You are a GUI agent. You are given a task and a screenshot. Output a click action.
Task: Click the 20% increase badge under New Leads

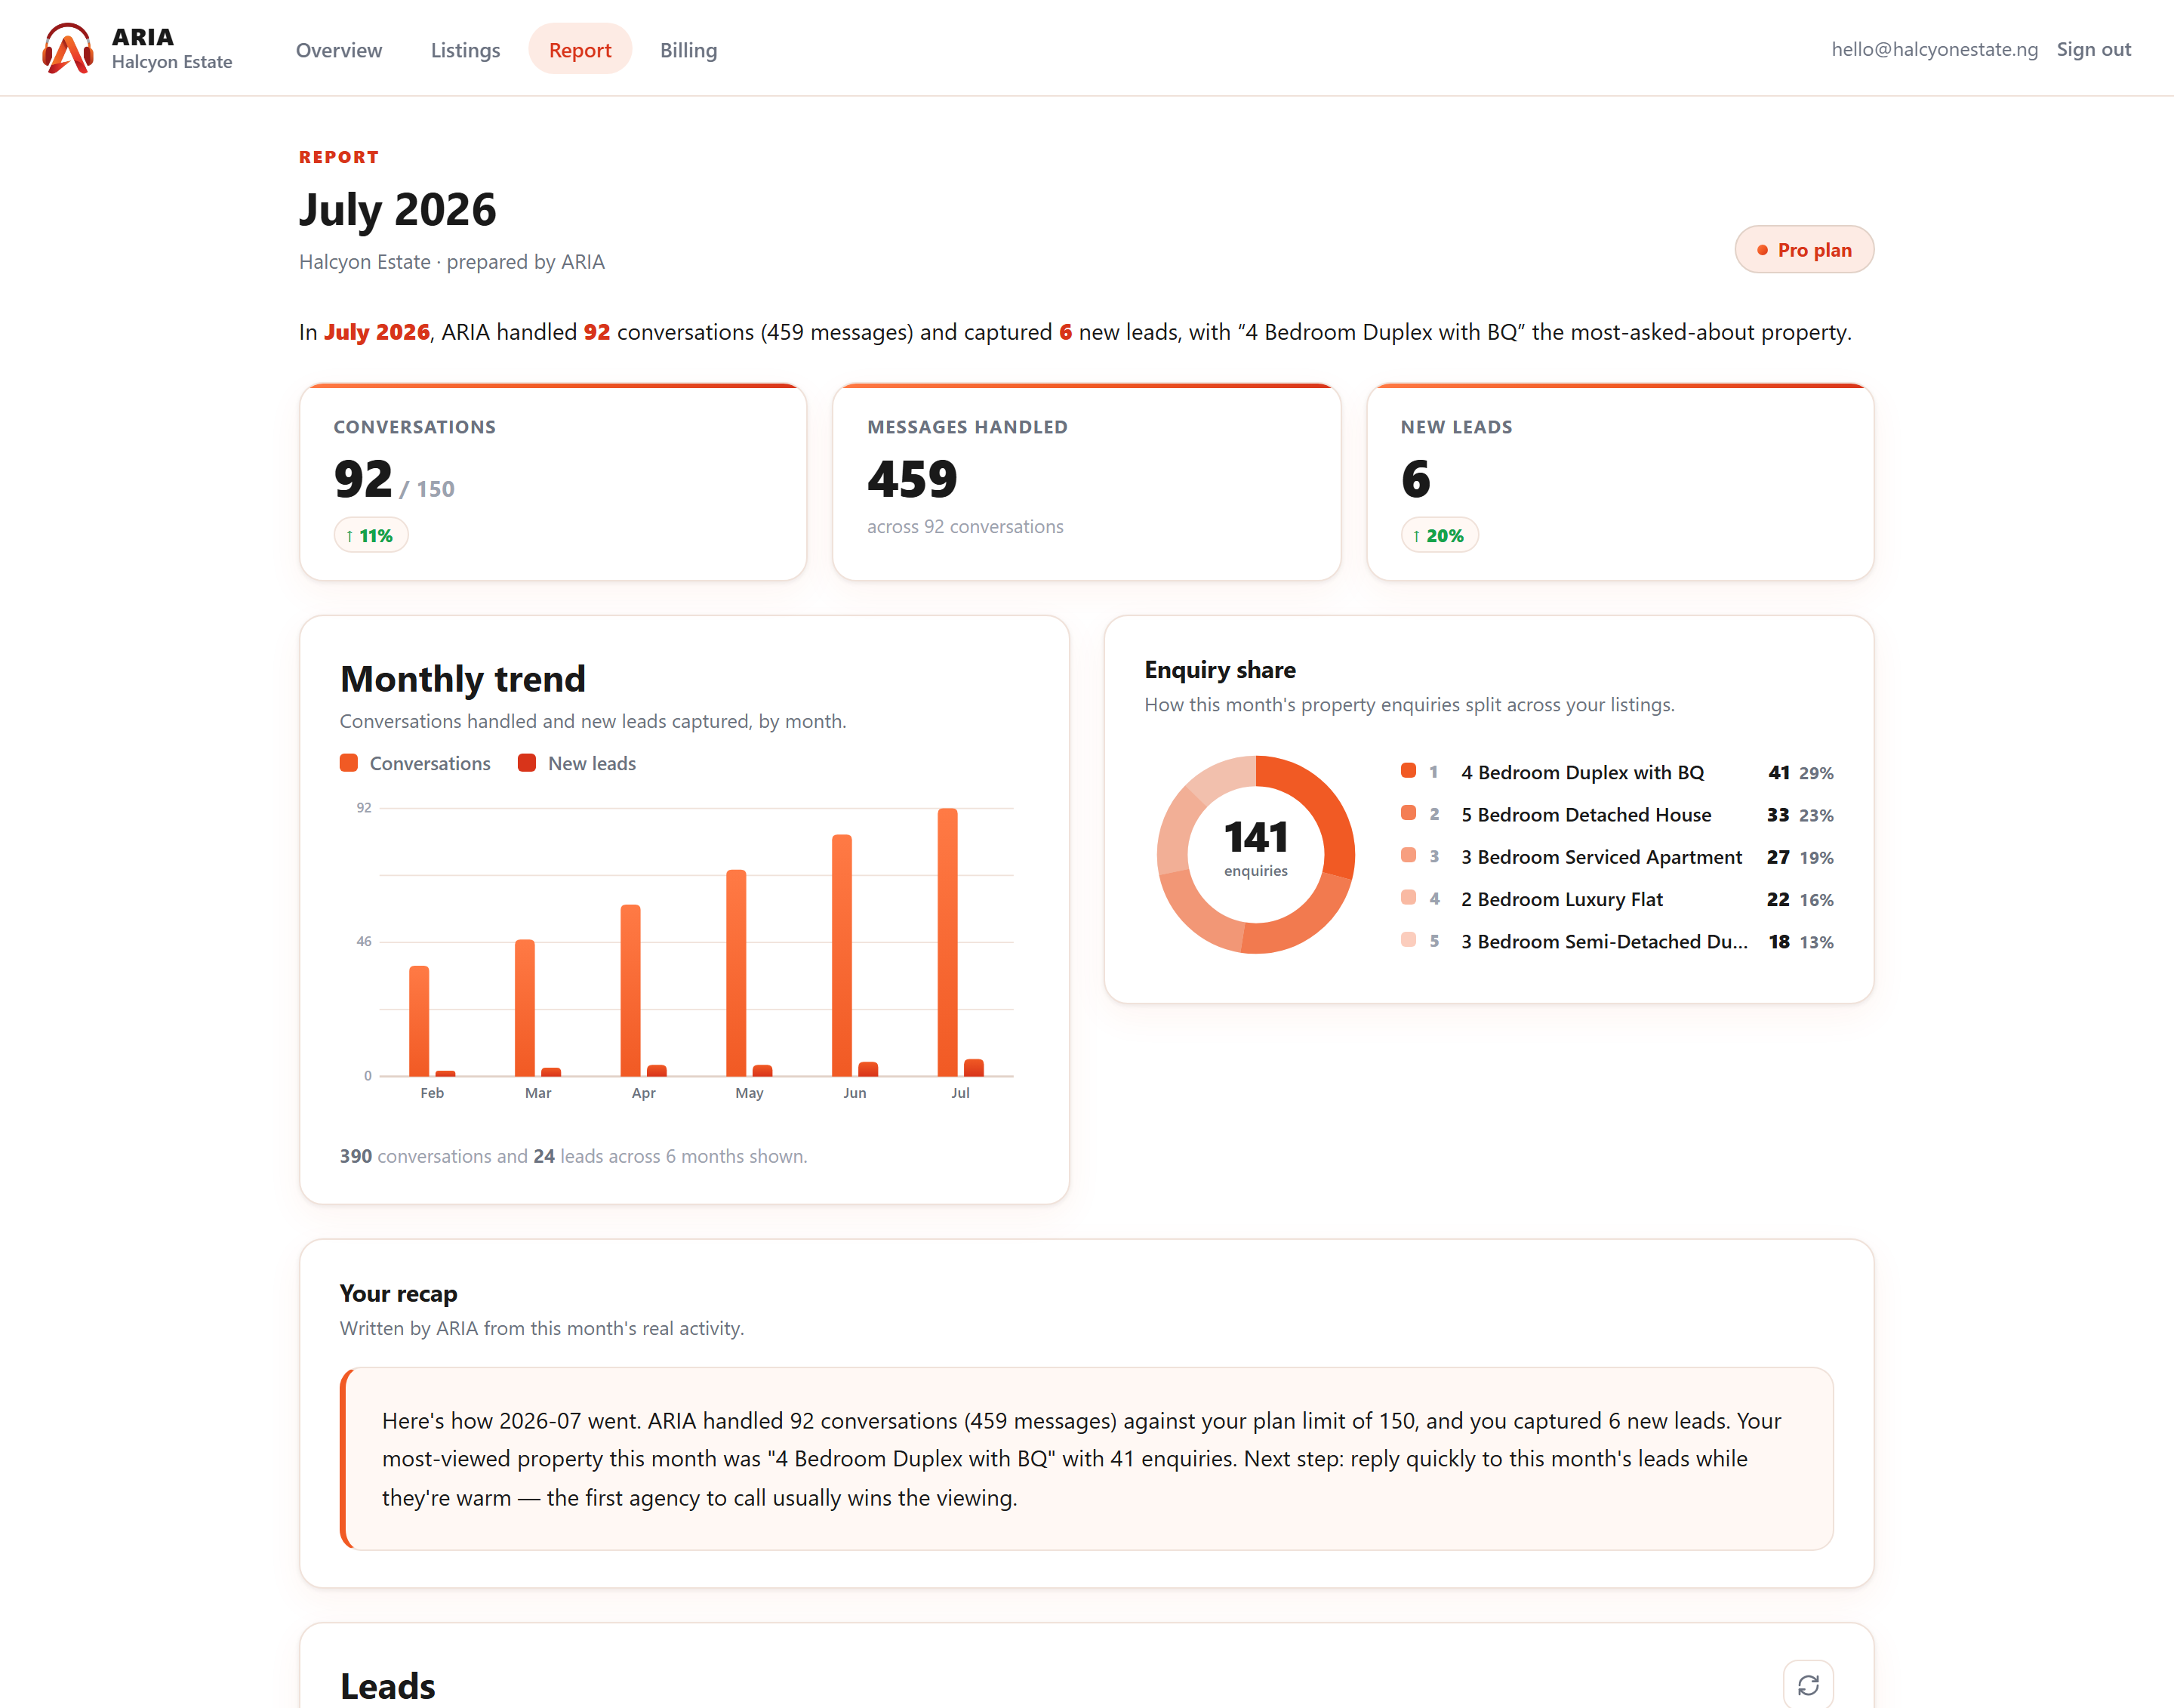click(1440, 535)
